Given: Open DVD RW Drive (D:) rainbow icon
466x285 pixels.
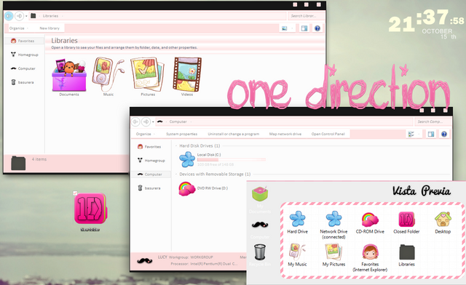Looking at the screenshot, I should pos(187,188).
